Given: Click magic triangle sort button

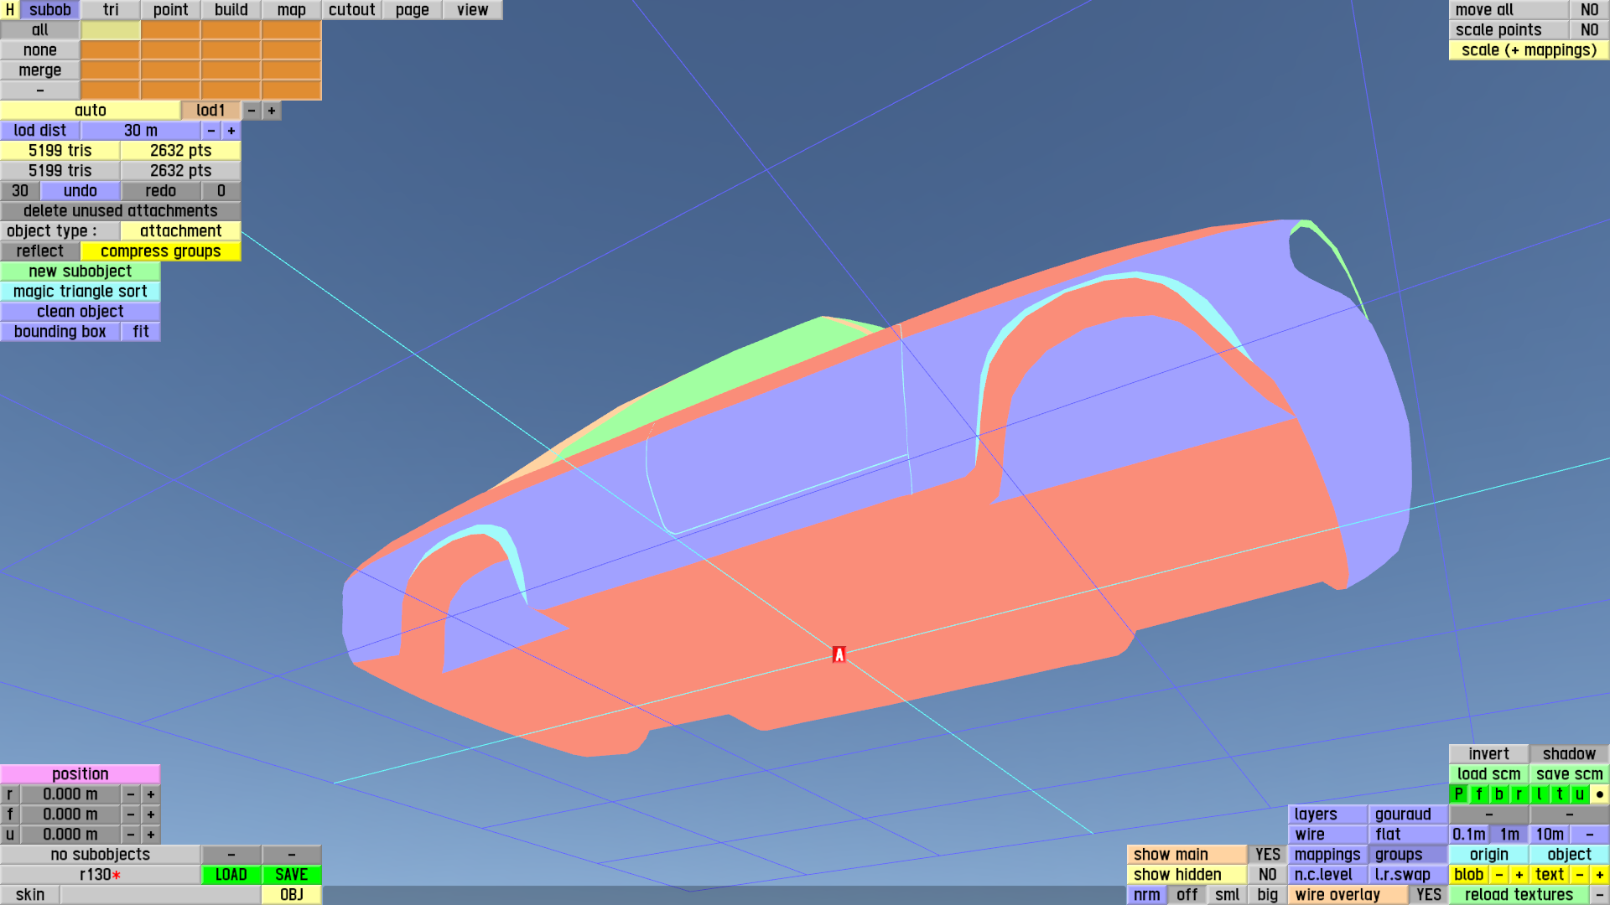Looking at the screenshot, I should tap(80, 292).
